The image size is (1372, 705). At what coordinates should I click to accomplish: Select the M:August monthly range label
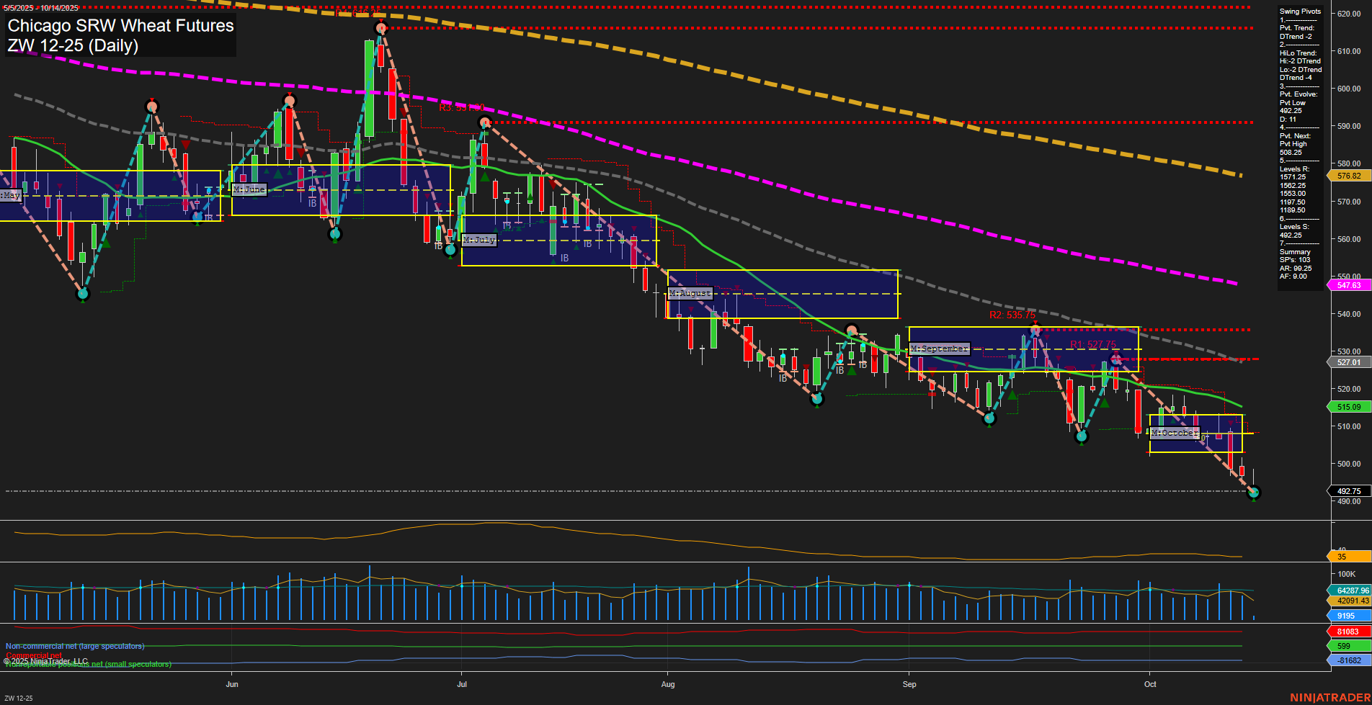point(690,293)
